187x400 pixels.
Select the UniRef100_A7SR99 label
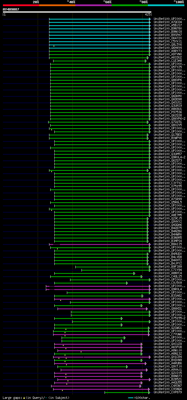pos(168,199)
